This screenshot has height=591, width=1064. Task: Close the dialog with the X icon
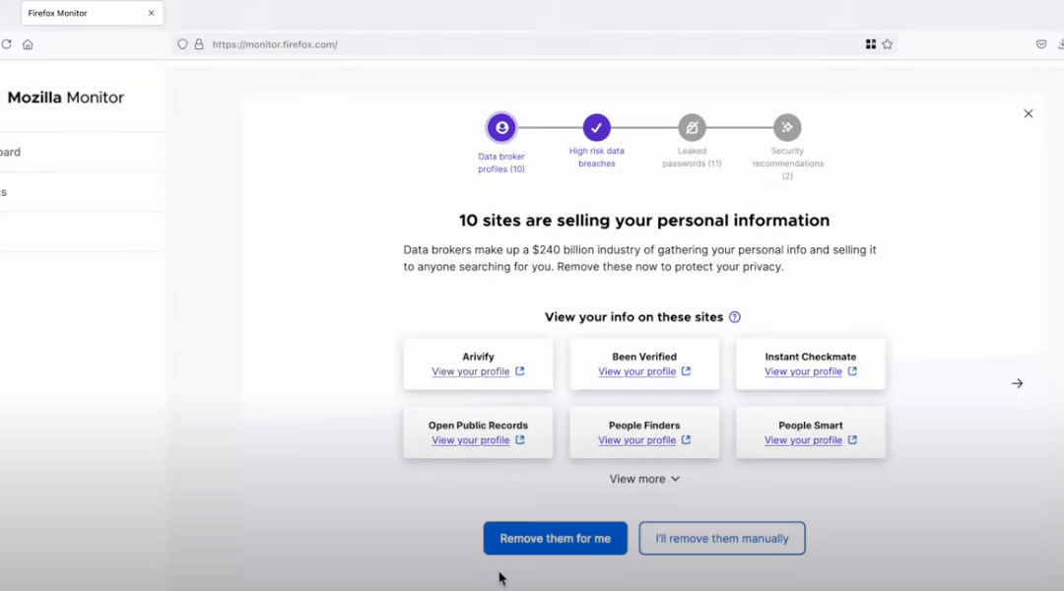(1028, 114)
